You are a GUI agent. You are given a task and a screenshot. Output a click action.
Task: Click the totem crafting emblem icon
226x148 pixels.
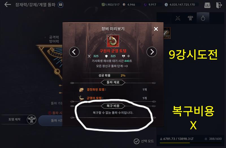(x=32, y=119)
